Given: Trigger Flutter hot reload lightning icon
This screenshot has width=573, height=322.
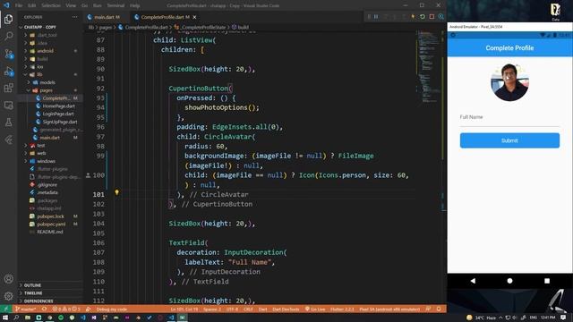Looking at the screenshot, I should click(414, 17).
